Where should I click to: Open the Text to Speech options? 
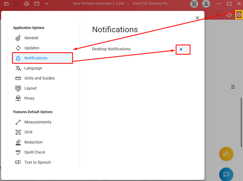(37, 162)
